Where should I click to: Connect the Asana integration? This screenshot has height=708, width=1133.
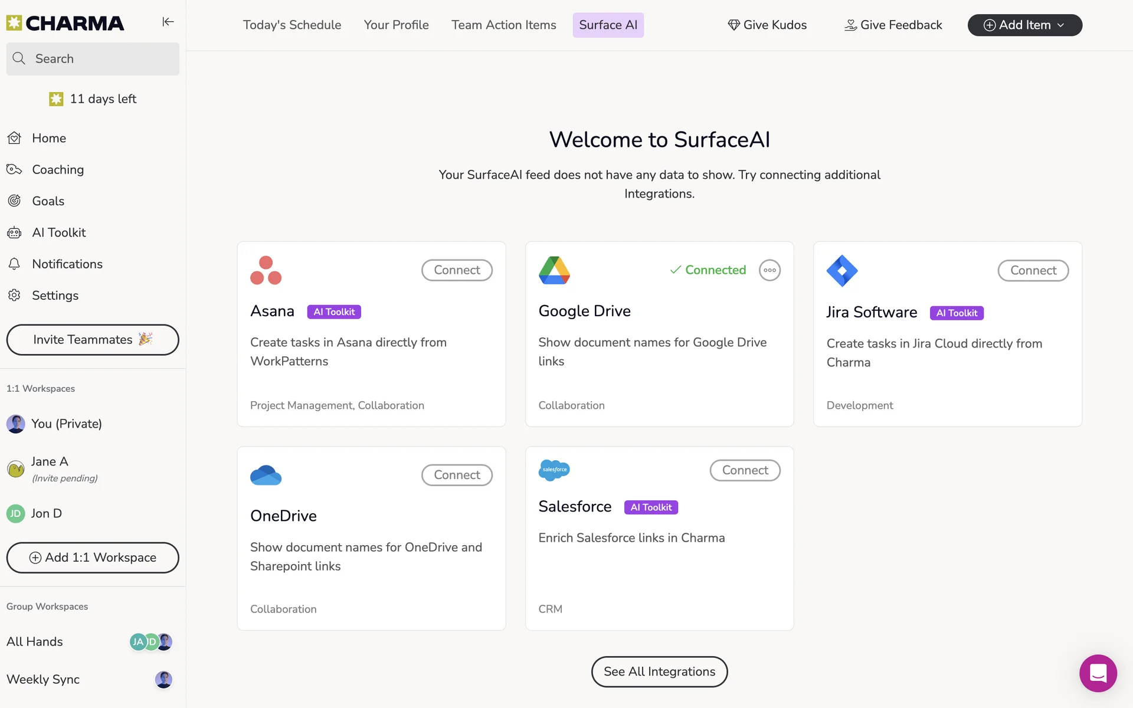coord(457,270)
